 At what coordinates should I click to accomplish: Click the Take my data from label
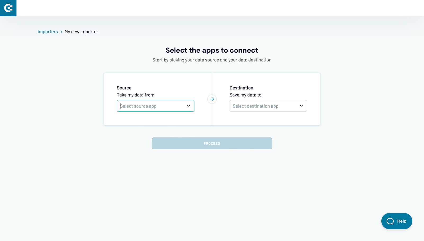click(135, 95)
